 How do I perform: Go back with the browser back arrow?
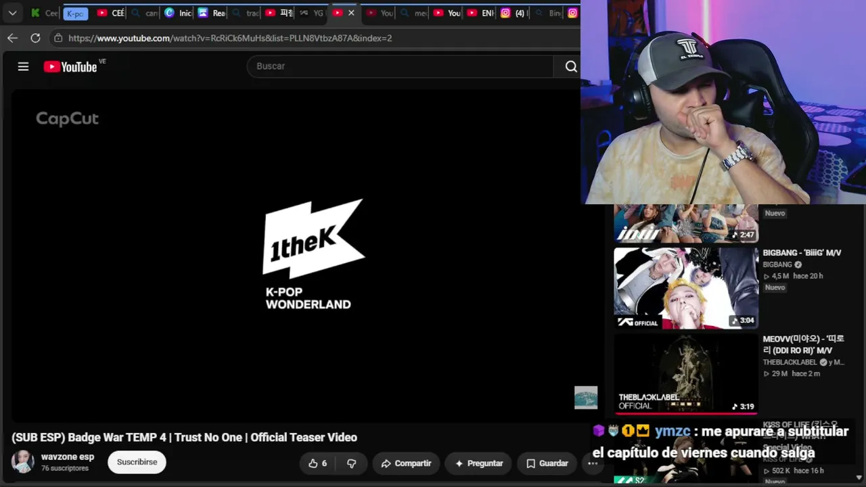click(x=12, y=38)
